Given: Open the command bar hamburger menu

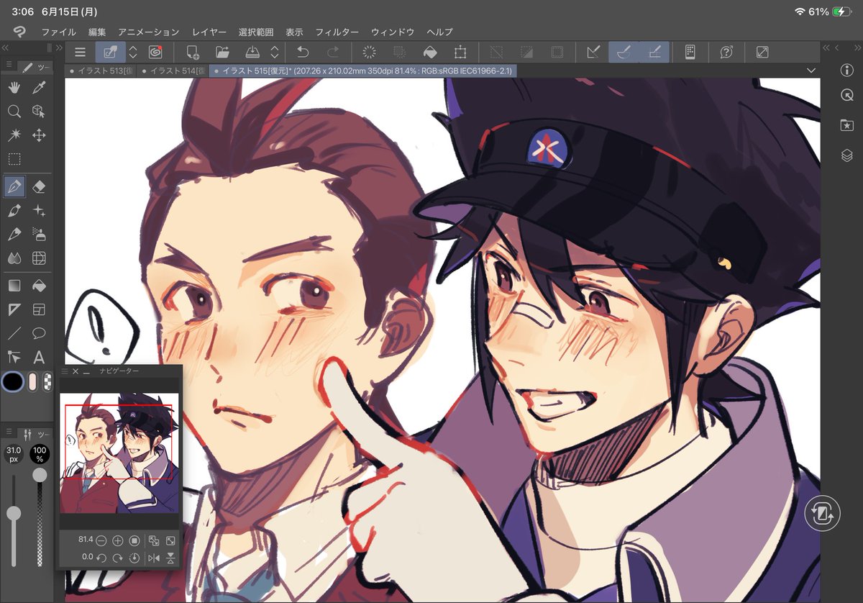Looking at the screenshot, I should (81, 52).
